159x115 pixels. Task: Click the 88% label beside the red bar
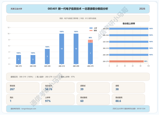(146, 61)
